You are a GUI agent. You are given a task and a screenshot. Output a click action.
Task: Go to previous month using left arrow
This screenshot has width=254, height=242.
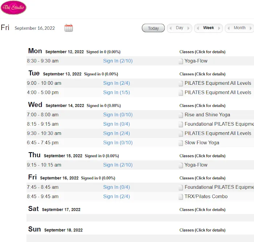pyautogui.click(x=228, y=28)
